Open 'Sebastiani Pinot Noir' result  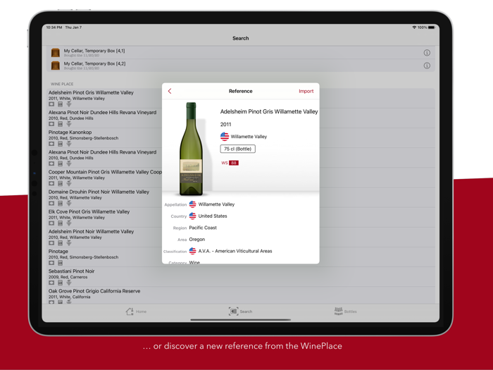pos(241,277)
